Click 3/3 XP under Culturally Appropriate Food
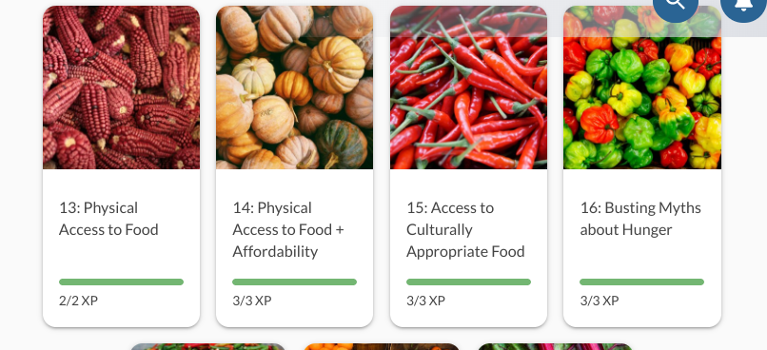 [425, 301]
